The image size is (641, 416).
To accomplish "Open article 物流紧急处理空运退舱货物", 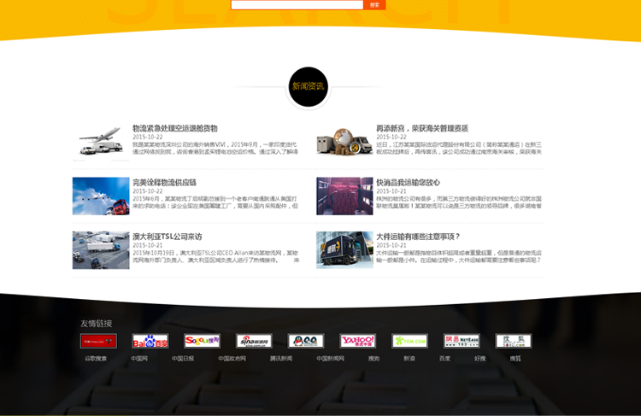I will point(174,128).
